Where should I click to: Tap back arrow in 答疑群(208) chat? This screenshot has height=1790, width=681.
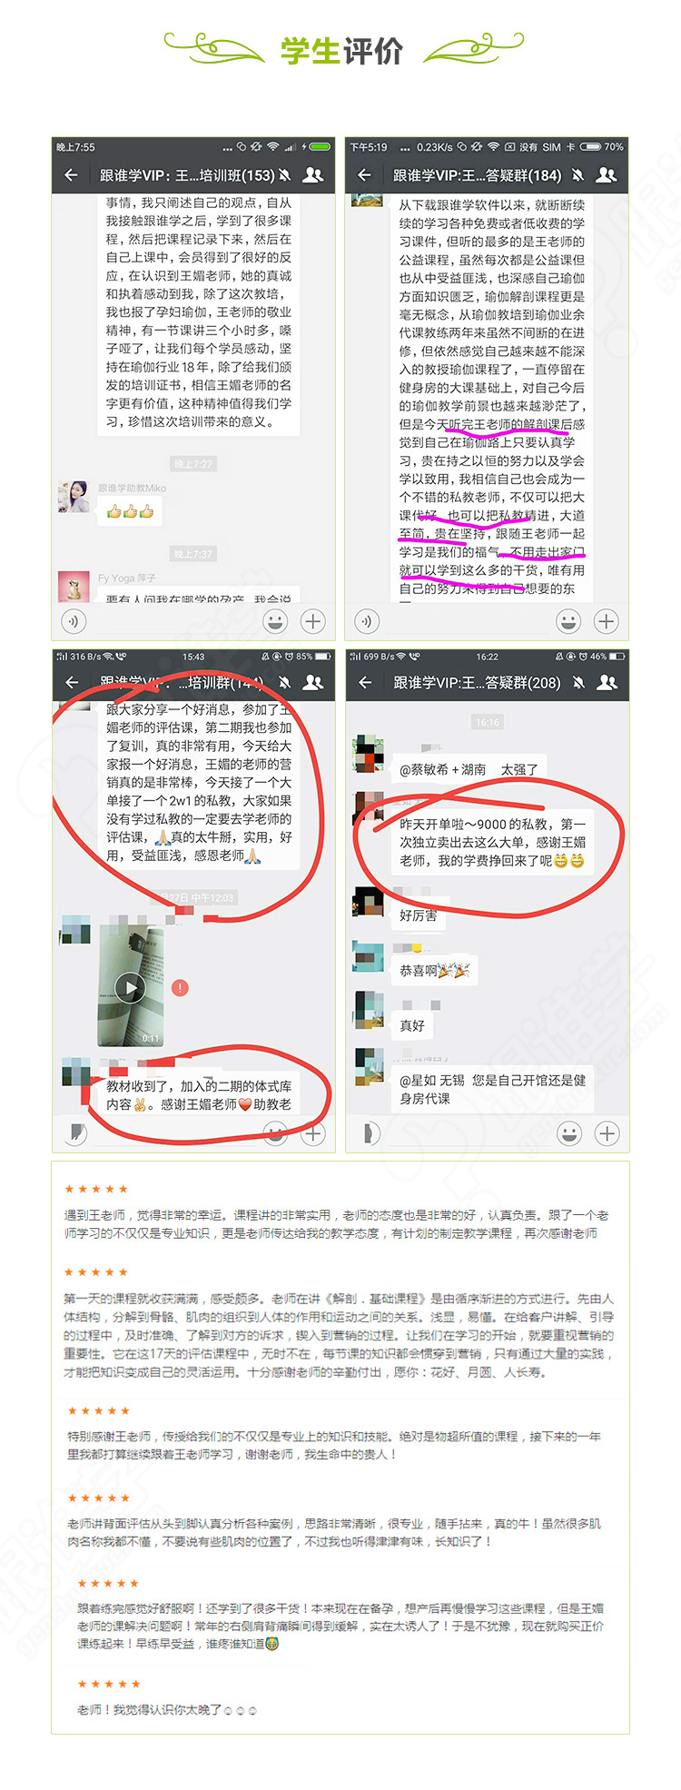point(365,682)
